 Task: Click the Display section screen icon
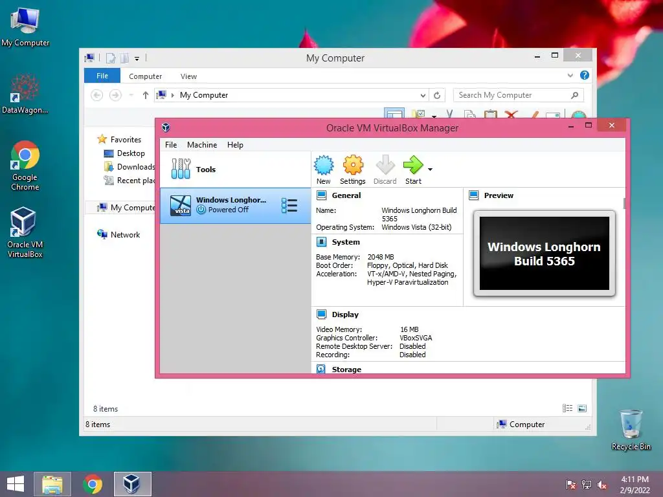(x=321, y=315)
